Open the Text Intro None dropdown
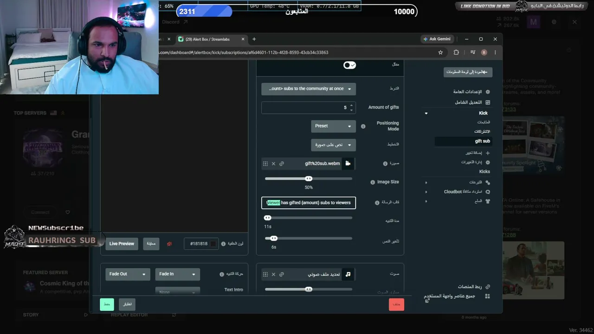594x334 pixels. pos(178,292)
